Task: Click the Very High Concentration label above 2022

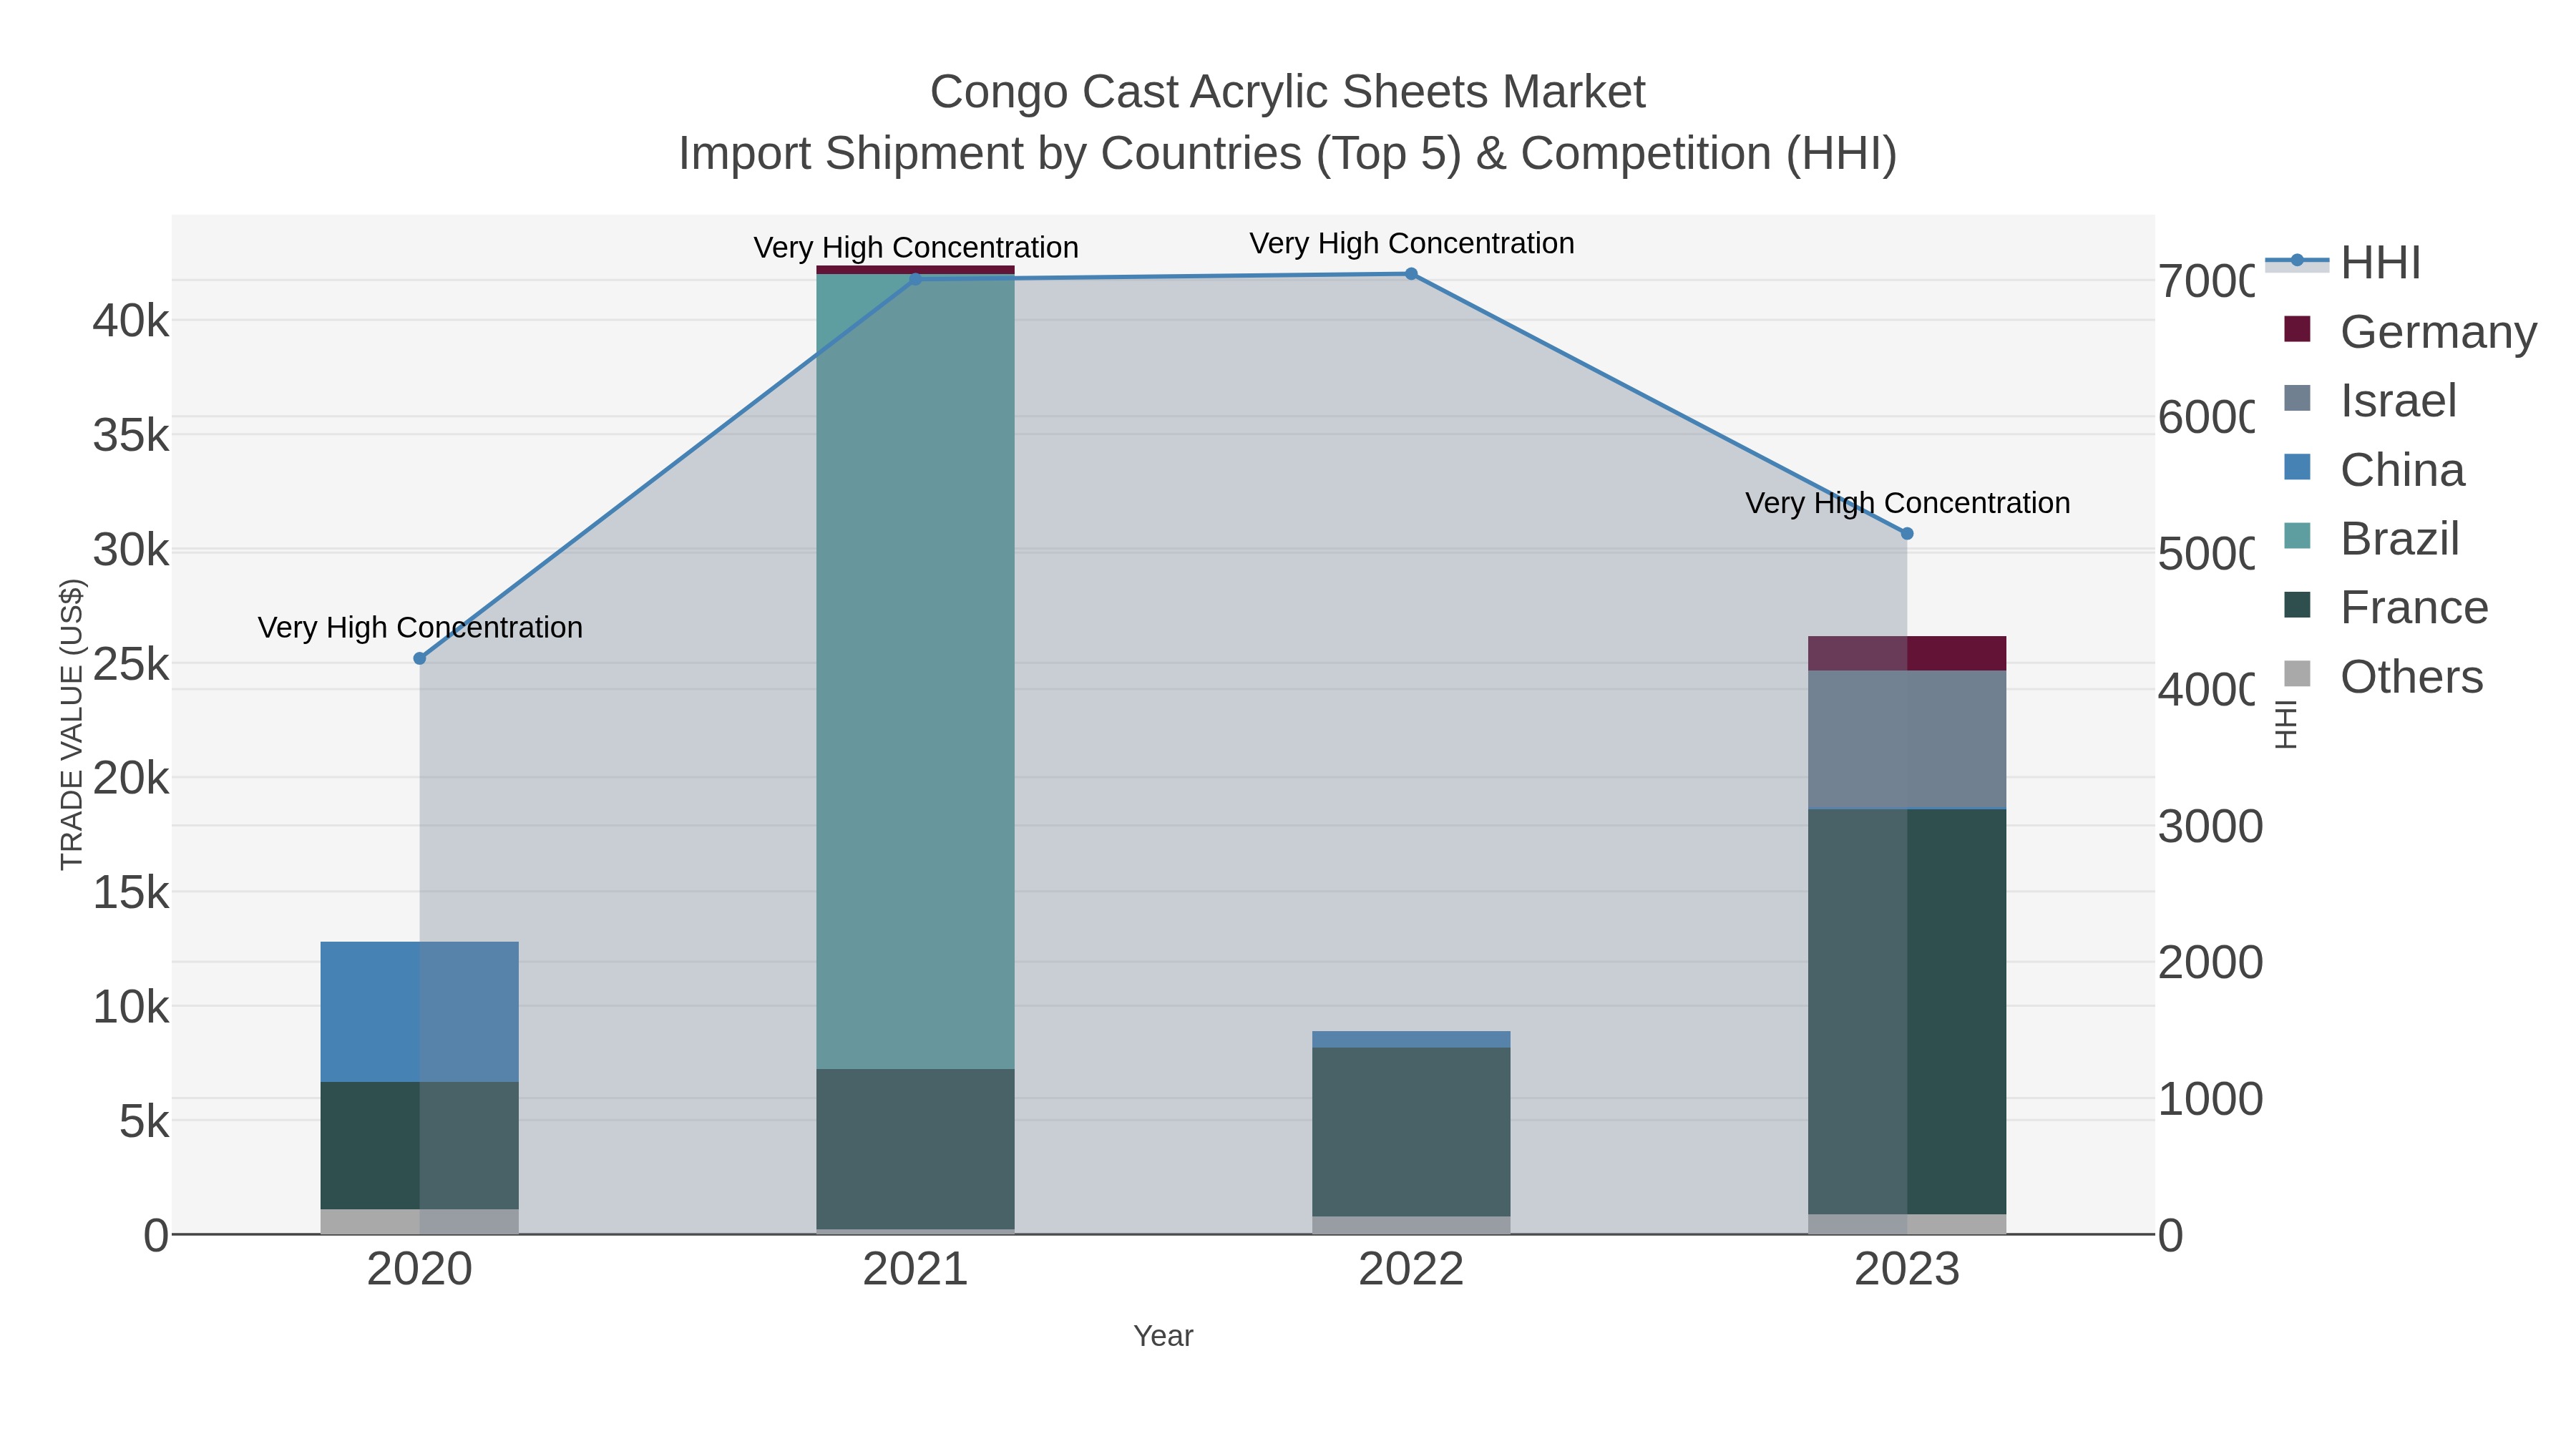Action: pos(1412,244)
